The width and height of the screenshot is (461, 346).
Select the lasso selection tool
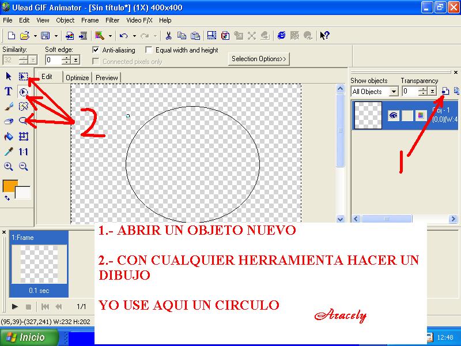[23, 121]
